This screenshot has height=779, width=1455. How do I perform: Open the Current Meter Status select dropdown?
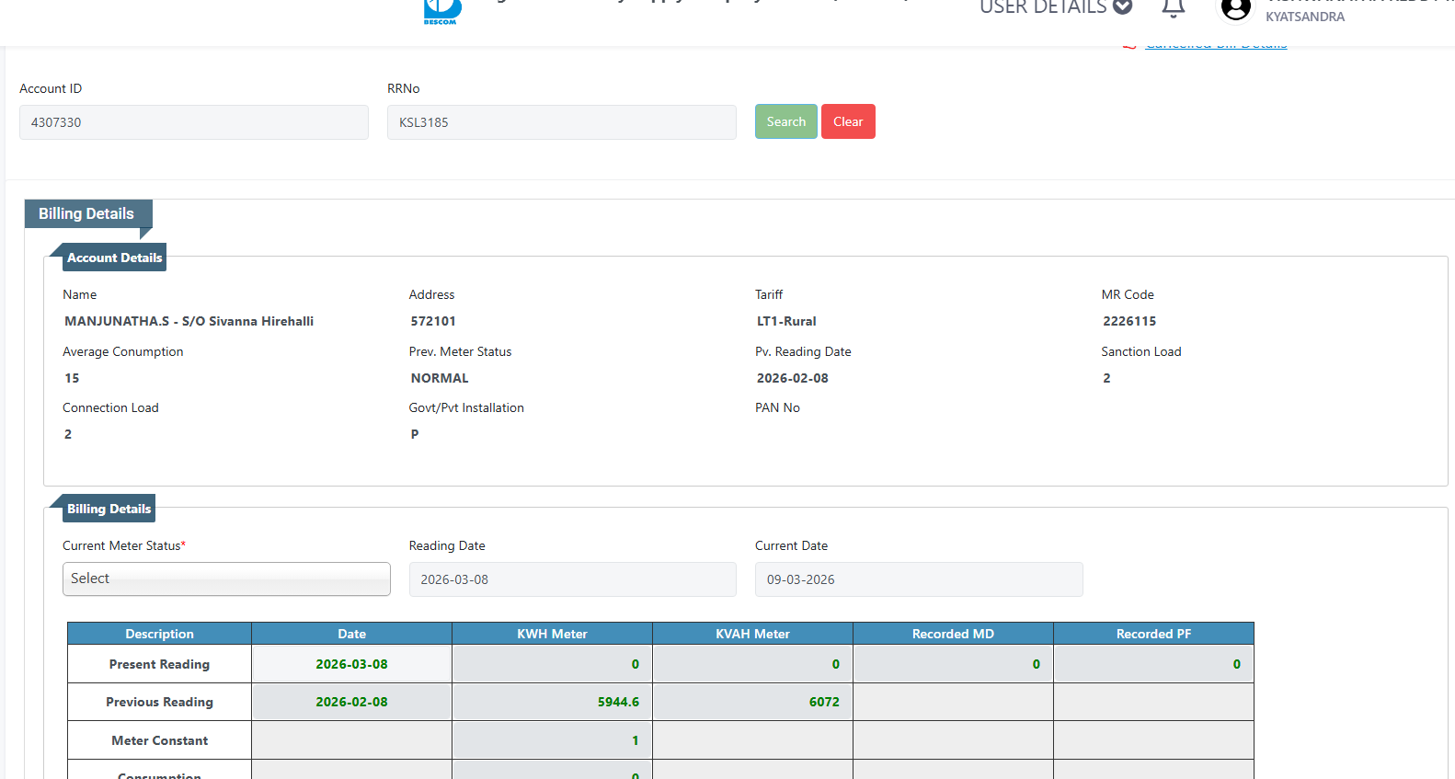coord(226,579)
